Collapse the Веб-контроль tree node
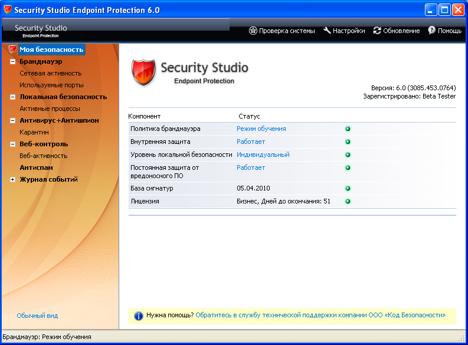 12,144
